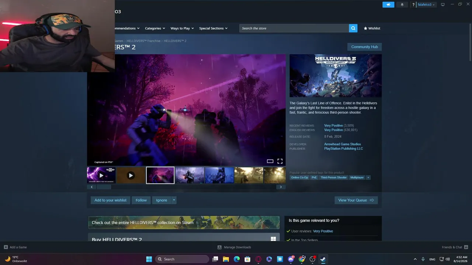Click the Very Positive user reviews relevance link
This screenshot has width=472, height=265.
point(323,231)
